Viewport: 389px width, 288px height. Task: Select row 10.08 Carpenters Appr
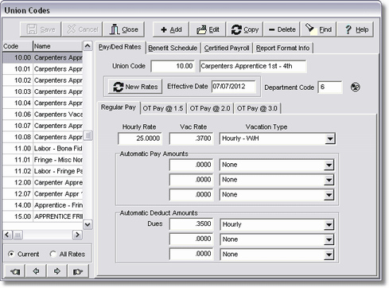[43, 137]
